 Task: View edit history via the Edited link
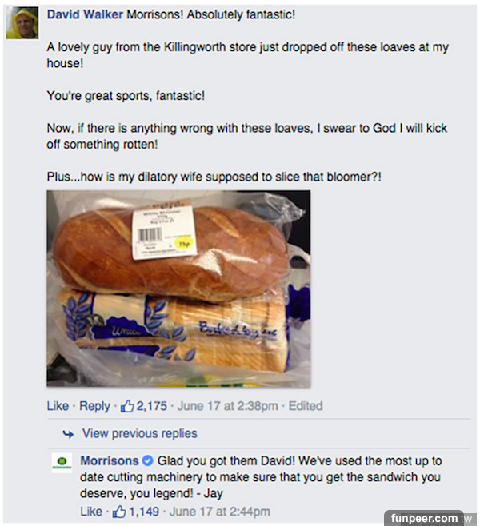pos(305,406)
